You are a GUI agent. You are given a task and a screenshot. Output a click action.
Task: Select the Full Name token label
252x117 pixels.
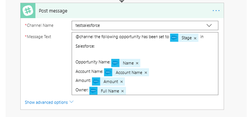110,91
